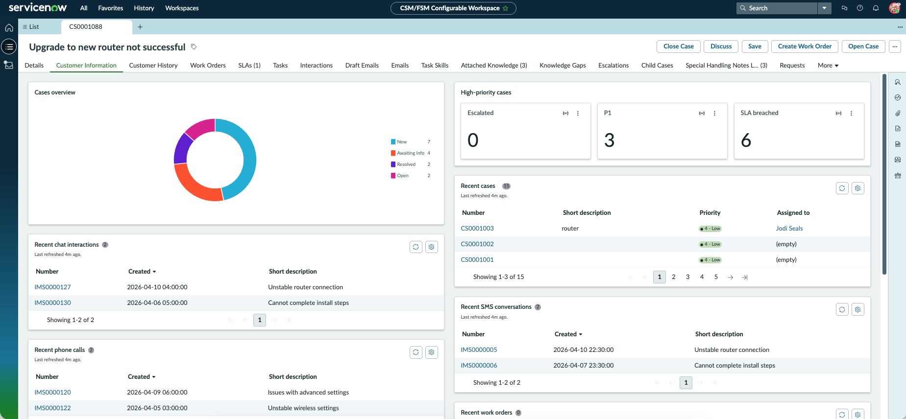The width and height of the screenshot is (906, 419).
Task: Click the Discuss button
Action: pyautogui.click(x=721, y=47)
